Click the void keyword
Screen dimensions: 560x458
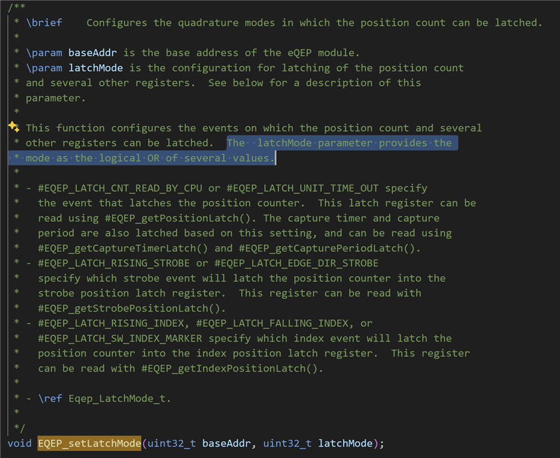[20, 443]
